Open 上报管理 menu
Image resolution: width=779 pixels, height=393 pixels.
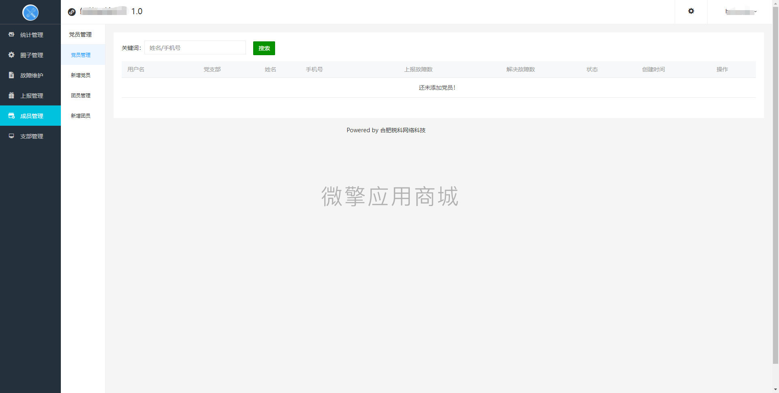click(30, 95)
